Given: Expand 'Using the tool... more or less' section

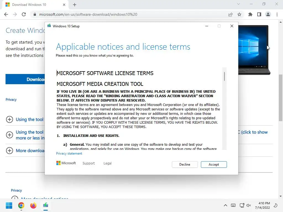Looking at the screenshot, I should [x=10, y=135].
